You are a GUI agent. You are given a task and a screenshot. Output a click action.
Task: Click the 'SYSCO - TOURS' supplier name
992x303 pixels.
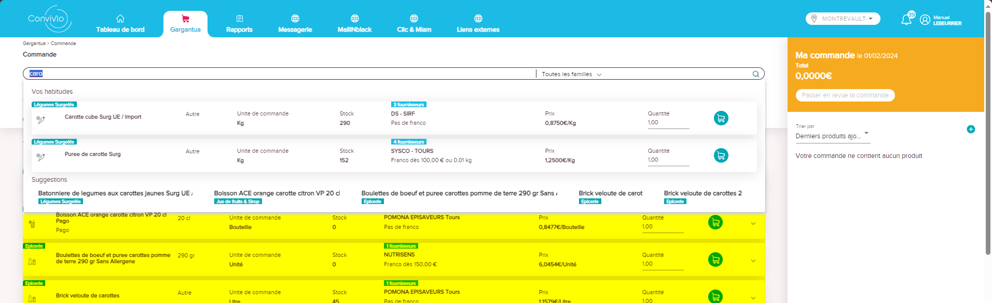412,151
